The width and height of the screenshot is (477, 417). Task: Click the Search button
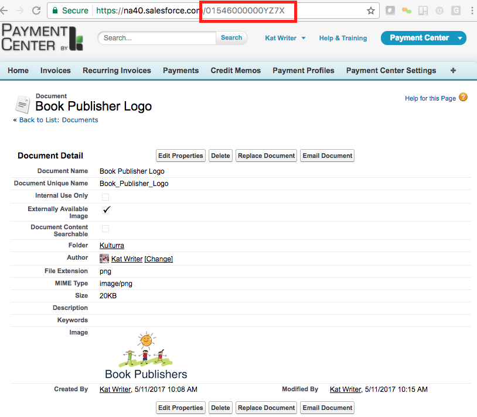pyautogui.click(x=231, y=37)
